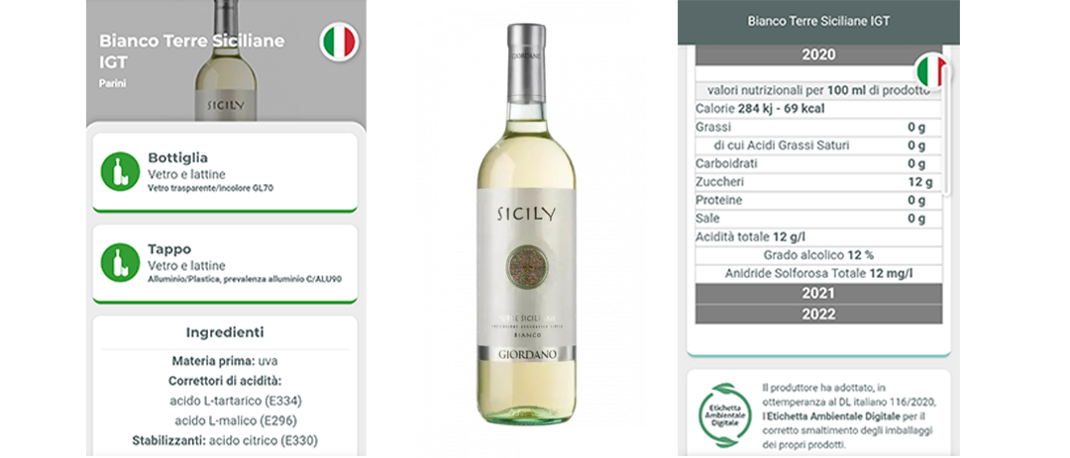The width and height of the screenshot is (1070, 458).
Task: Click the Ingredienti section heading
Action: click(x=225, y=332)
